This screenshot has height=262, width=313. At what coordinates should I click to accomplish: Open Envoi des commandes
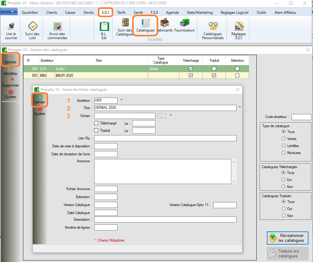(57, 31)
